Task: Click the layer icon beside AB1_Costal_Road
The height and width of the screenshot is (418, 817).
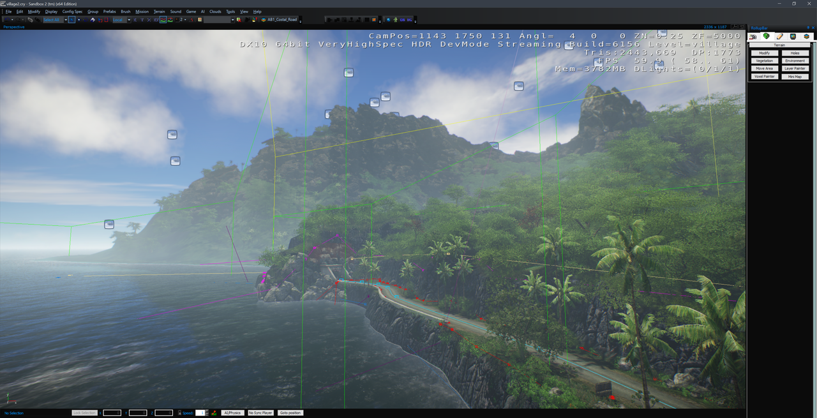Action: coord(263,20)
